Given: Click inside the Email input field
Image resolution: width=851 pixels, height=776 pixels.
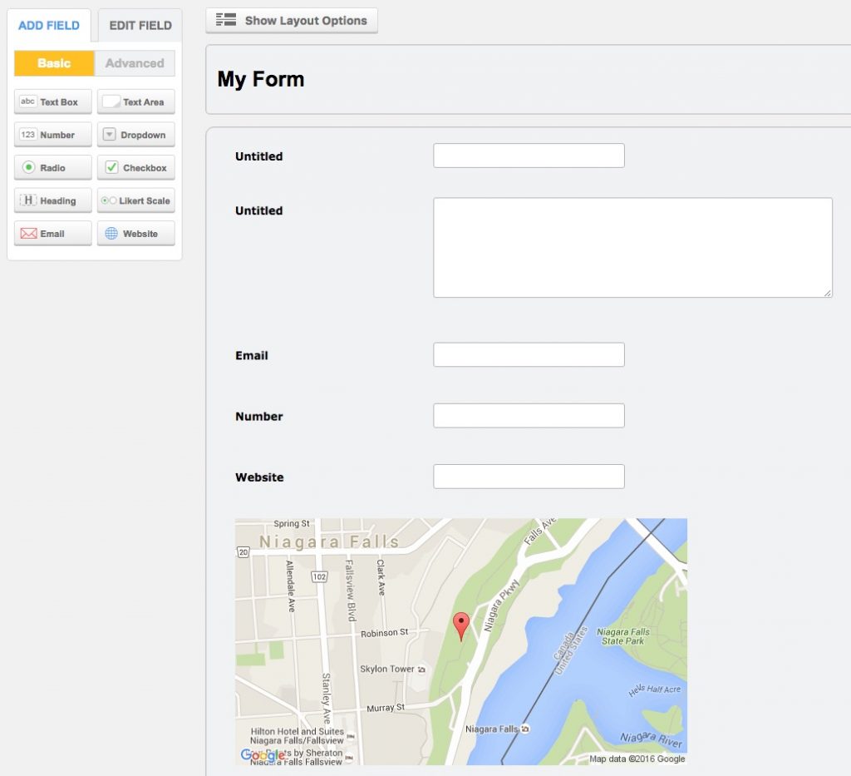Looking at the screenshot, I should click(x=529, y=353).
